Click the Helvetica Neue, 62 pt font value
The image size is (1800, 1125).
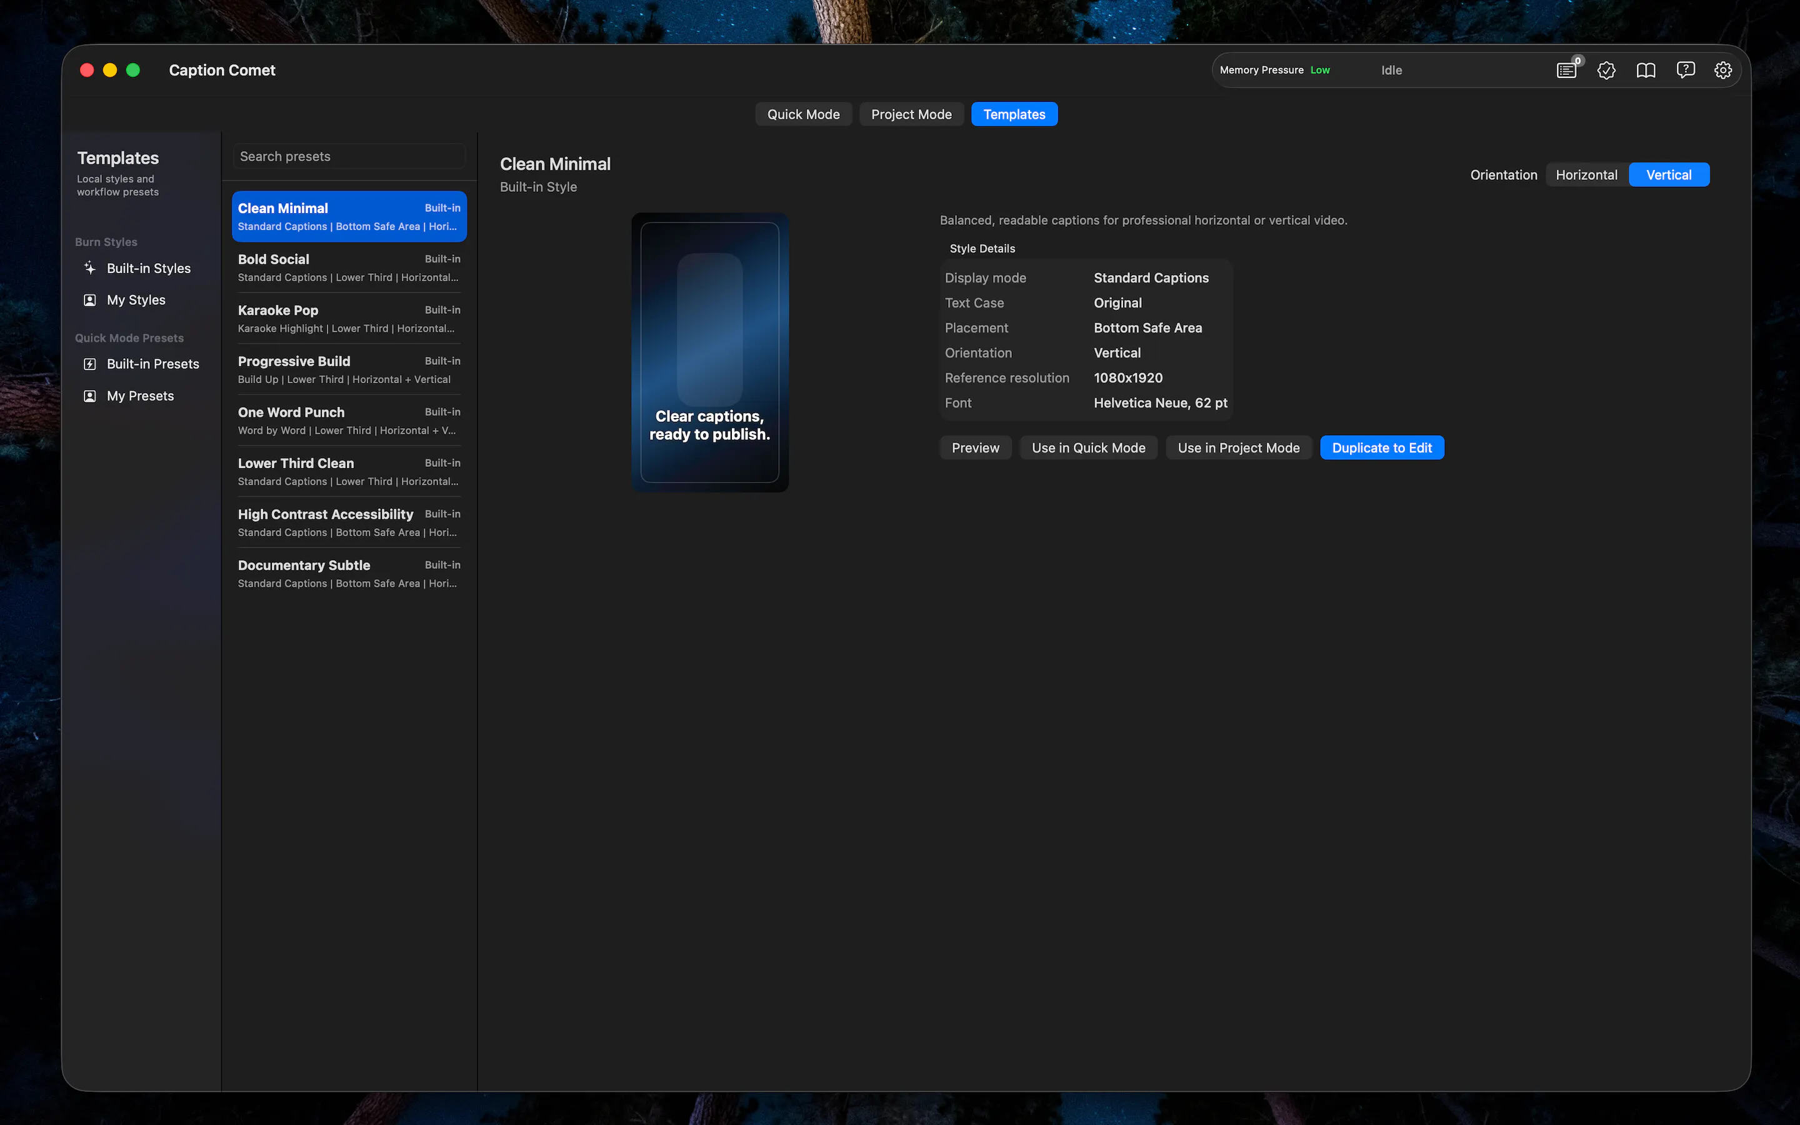point(1159,402)
